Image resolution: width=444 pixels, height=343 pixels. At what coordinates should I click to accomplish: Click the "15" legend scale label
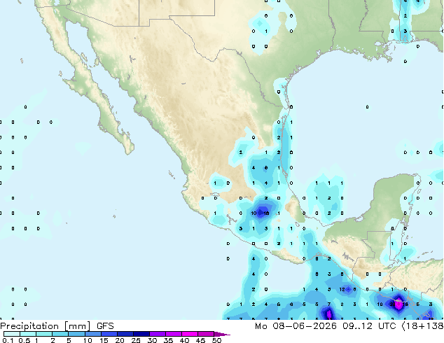104,340
